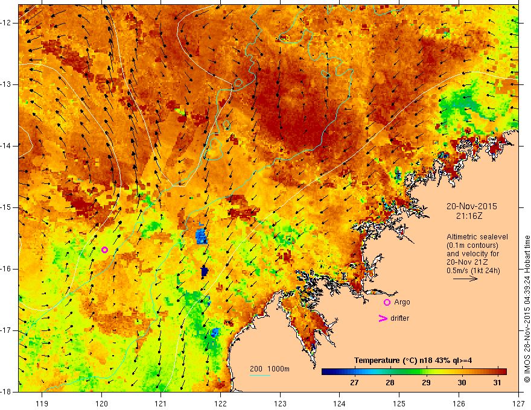Viewport: 531px width, 410px height.
Task: Click the 'Altimetric sealevel' caption text
Action: click(x=477, y=237)
